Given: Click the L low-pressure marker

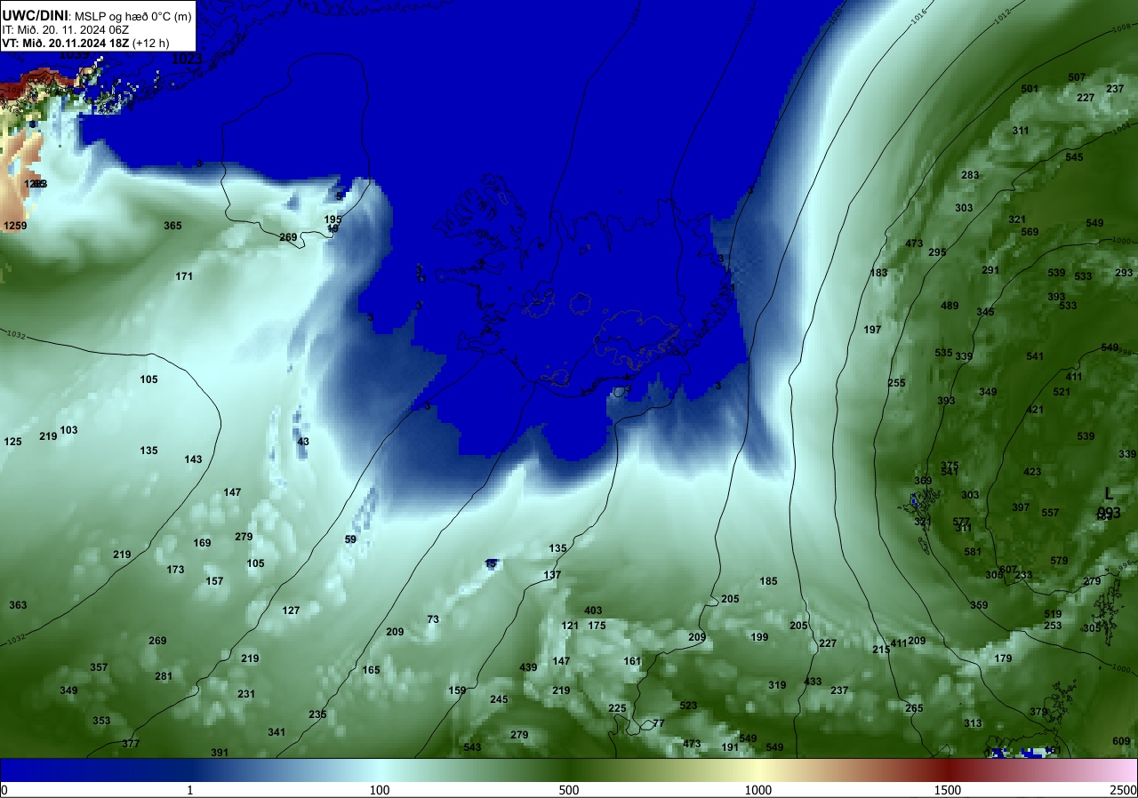Looking at the screenshot, I should pyautogui.click(x=1109, y=493).
